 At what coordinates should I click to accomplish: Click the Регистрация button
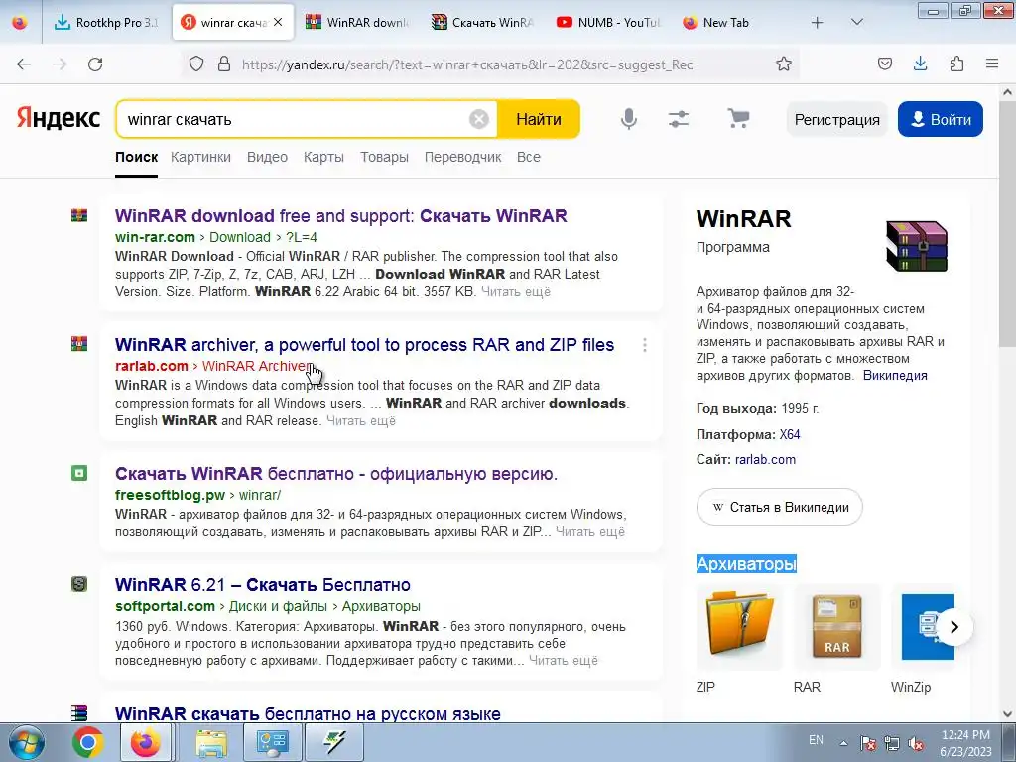(x=837, y=119)
